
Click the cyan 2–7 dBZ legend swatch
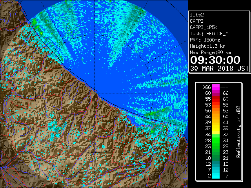tap(216, 175)
